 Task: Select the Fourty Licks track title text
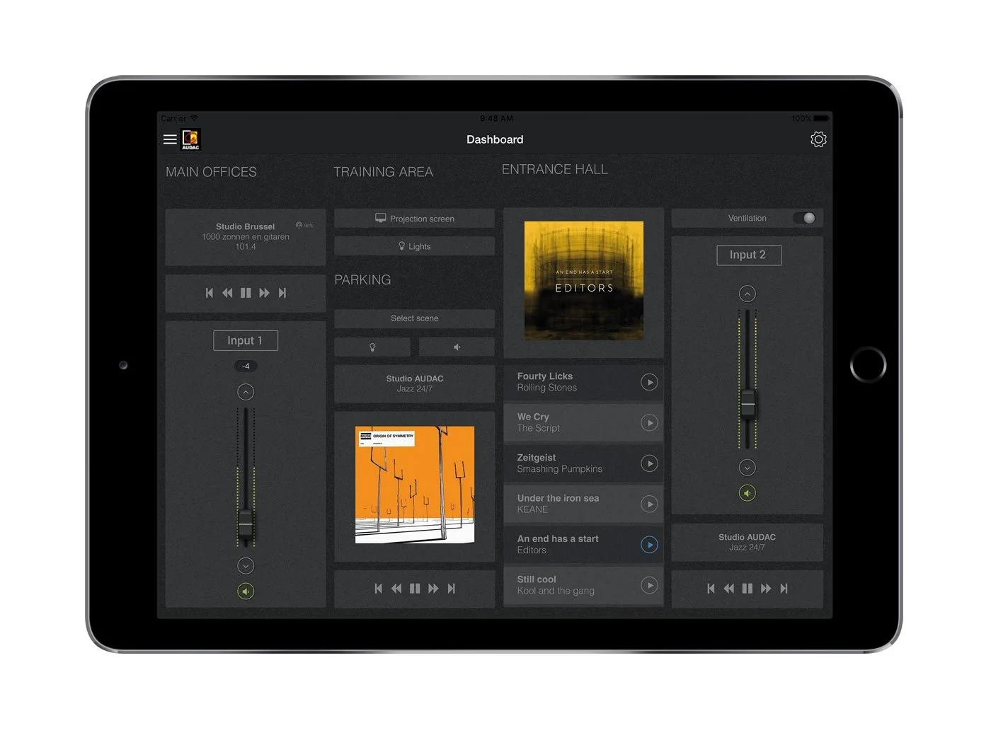(545, 376)
